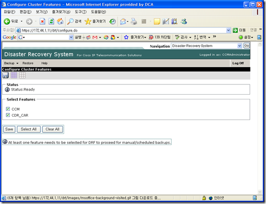
Task: Click the page scrollbar down arrow
Action: [x=260, y=192]
